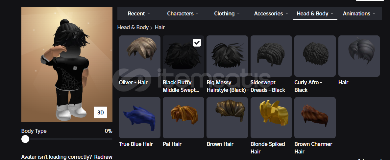Open the Animations tab
This screenshot has width=390, height=160.
(x=359, y=14)
